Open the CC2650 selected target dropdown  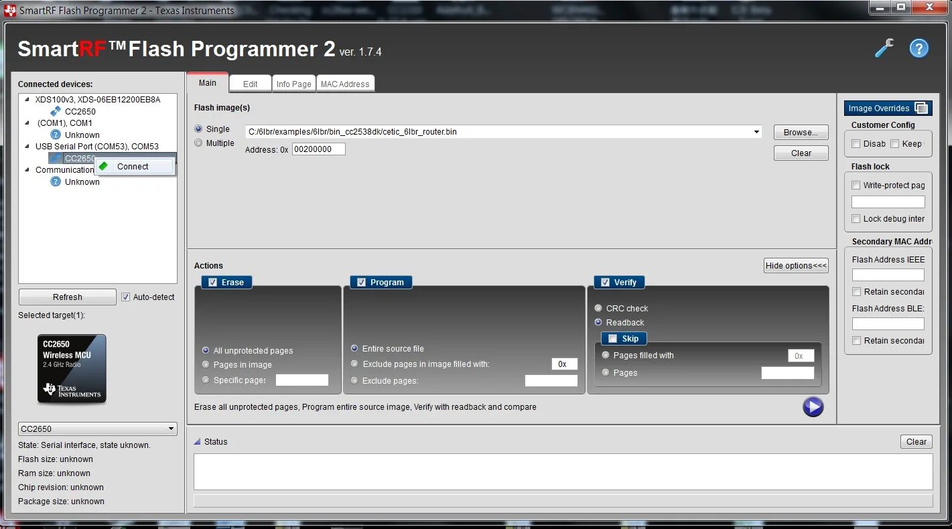tap(171, 429)
